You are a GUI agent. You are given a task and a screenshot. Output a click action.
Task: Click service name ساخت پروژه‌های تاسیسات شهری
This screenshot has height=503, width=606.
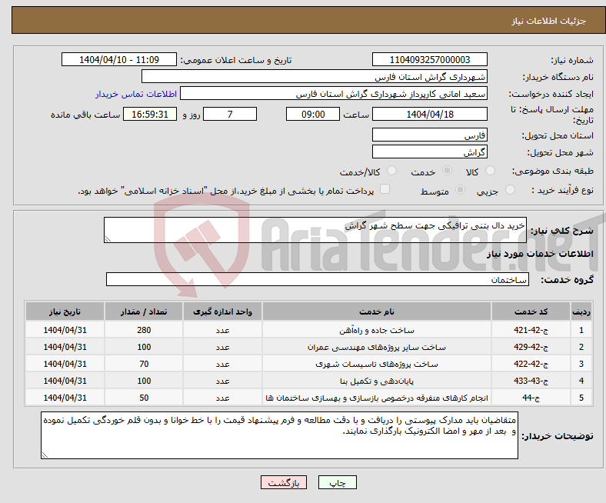coord(377,365)
